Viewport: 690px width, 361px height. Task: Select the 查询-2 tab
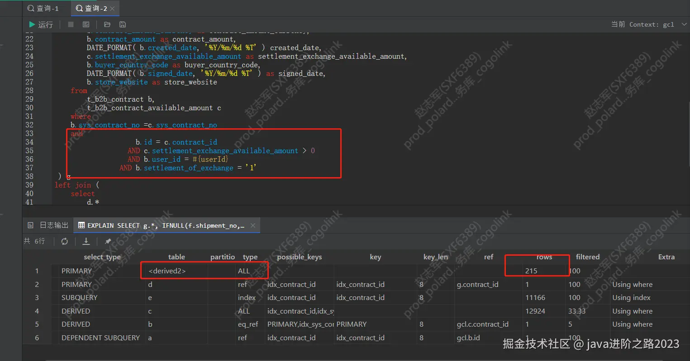[92, 8]
